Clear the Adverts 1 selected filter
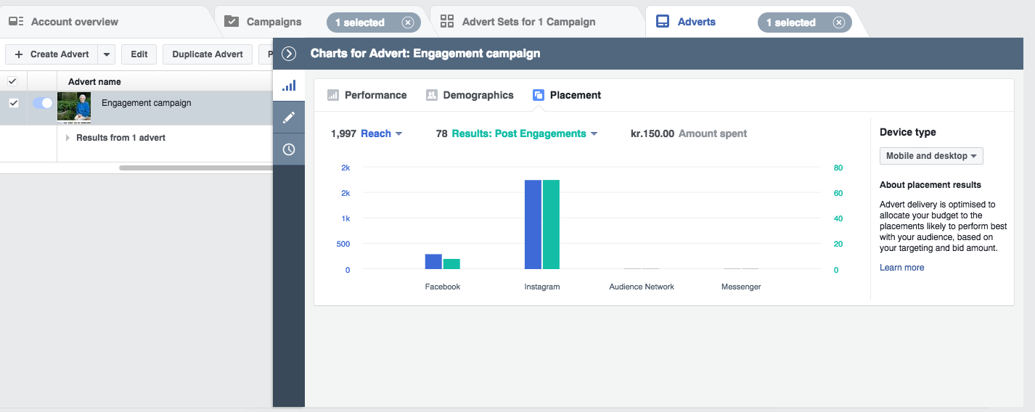The height and width of the screenshot is (412, 1035). click(x=839, y=22)
